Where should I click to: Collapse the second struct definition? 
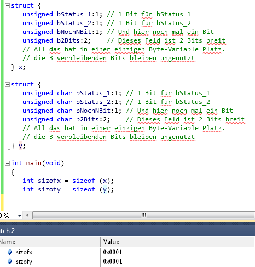coord(7,84)
